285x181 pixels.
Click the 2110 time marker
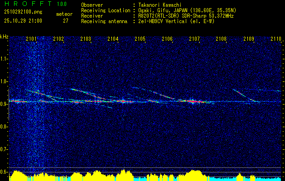[x=276, y=39]
